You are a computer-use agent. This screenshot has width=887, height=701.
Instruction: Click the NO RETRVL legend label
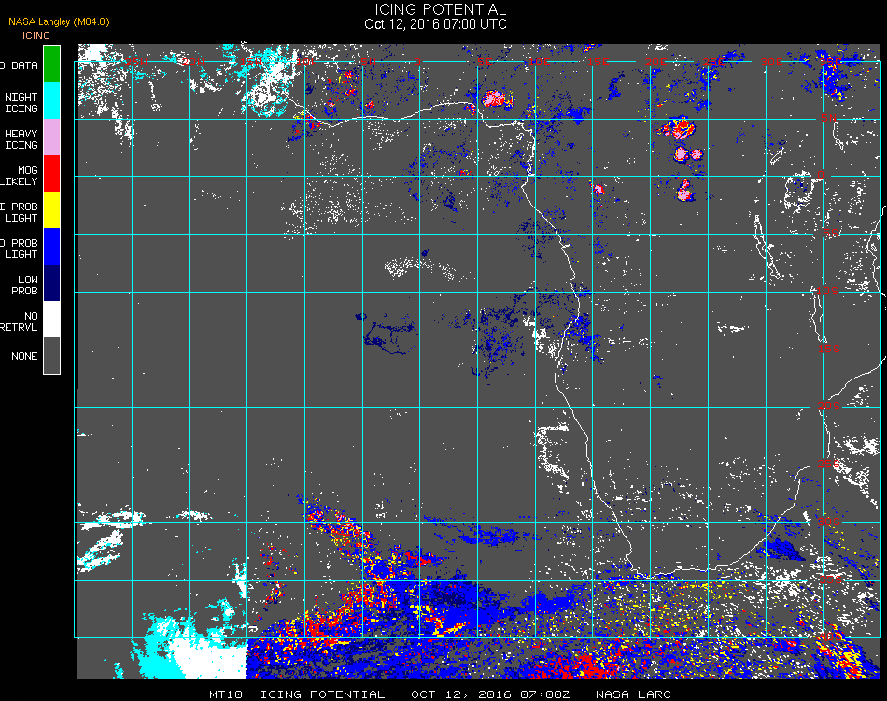[20, 322]
